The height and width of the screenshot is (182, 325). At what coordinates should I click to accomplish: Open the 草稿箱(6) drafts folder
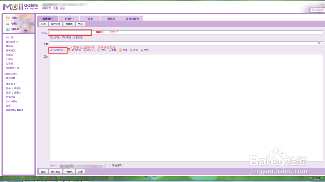pos(11,51)
